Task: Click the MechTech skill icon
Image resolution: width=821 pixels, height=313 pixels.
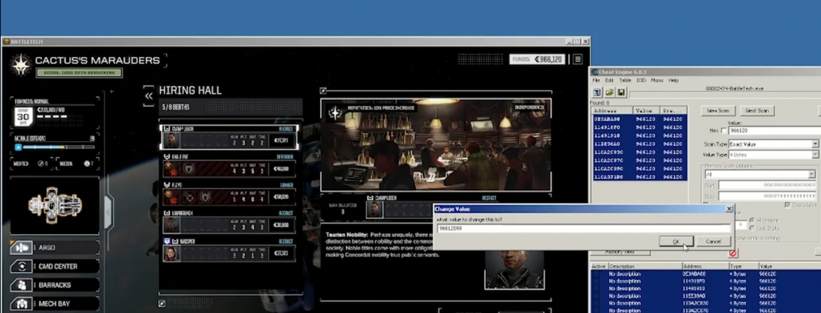Action: coord(41,164)
